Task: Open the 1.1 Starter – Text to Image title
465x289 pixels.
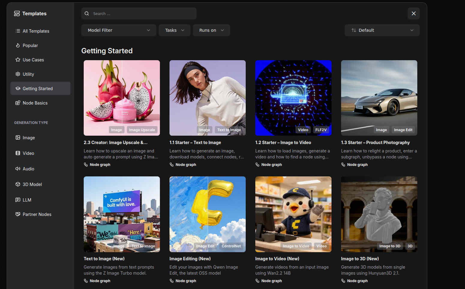Action: click(x=195, y=143)
